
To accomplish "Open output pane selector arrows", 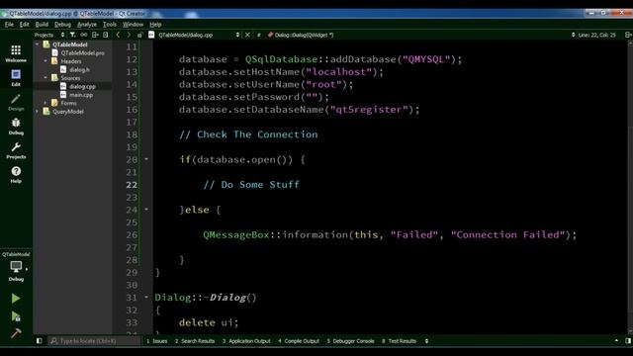I will 426,341.
